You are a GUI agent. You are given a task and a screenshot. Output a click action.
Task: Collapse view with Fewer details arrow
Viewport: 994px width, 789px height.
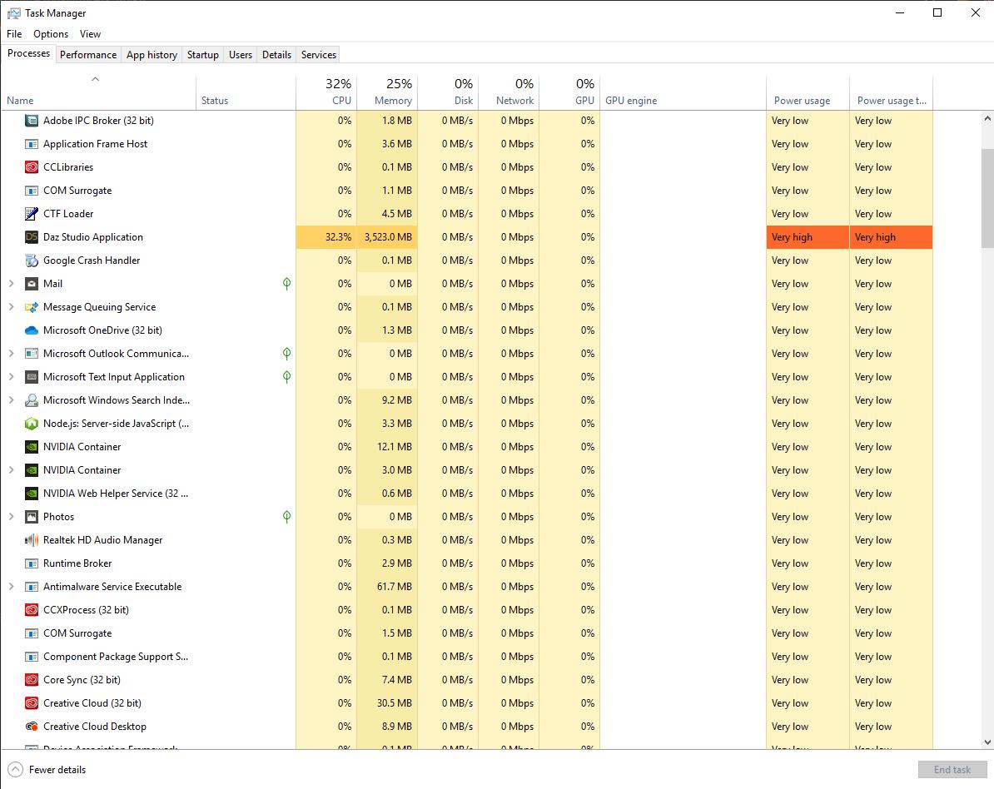click(15, 769)
